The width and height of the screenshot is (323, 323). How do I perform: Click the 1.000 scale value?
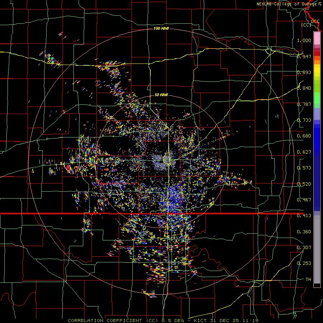(304, 40)
